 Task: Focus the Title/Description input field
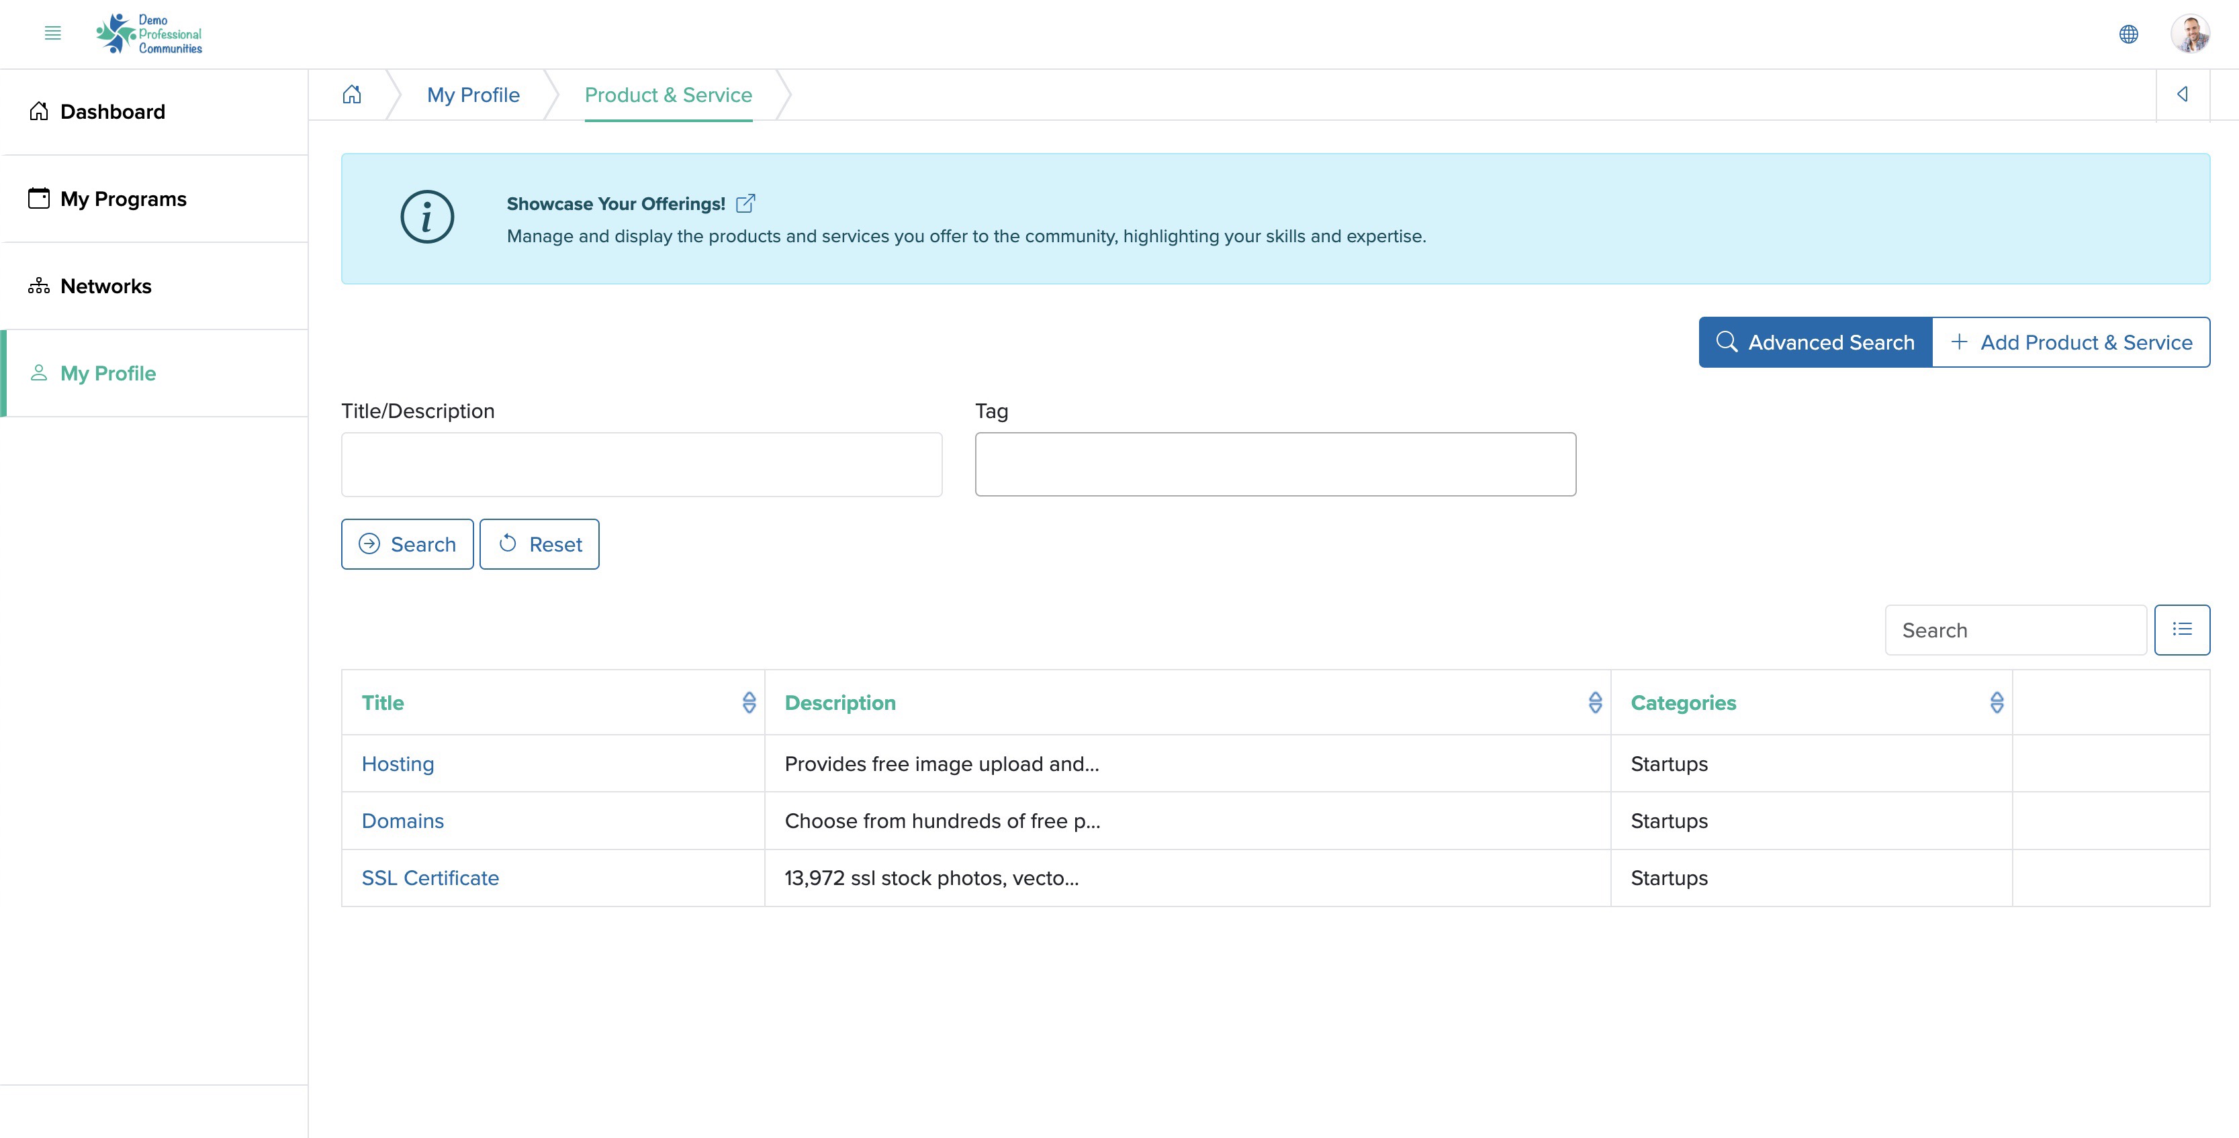point(641,465)
